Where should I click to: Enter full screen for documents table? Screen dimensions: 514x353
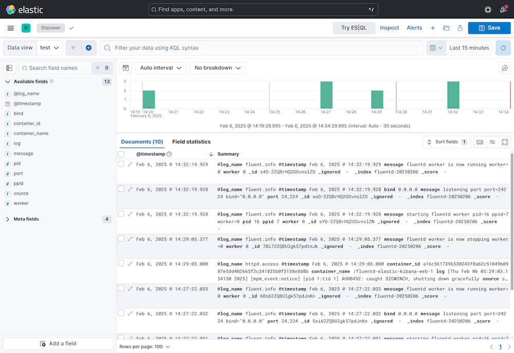[505, 142]
